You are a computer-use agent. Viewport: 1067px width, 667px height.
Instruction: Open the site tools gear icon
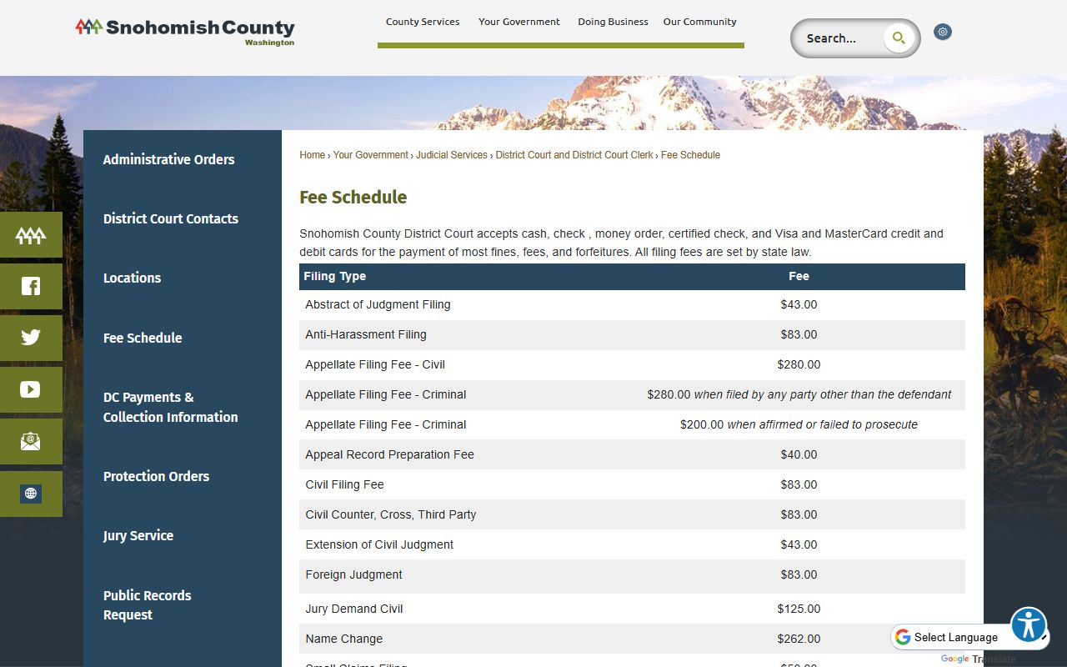click(x=943, y=32)
